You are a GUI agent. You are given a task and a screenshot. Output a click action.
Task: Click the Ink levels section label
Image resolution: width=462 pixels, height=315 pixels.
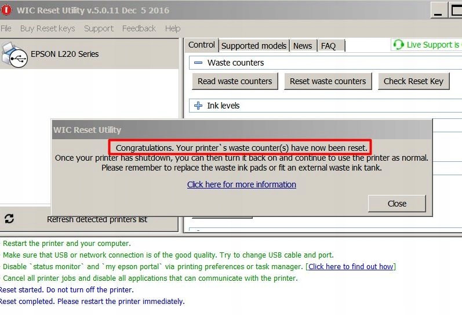pos(223,106)
